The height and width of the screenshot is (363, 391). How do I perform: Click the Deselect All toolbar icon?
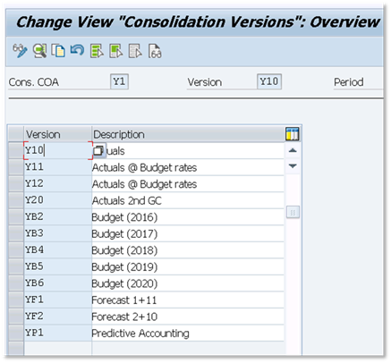(x=135, y=51)
